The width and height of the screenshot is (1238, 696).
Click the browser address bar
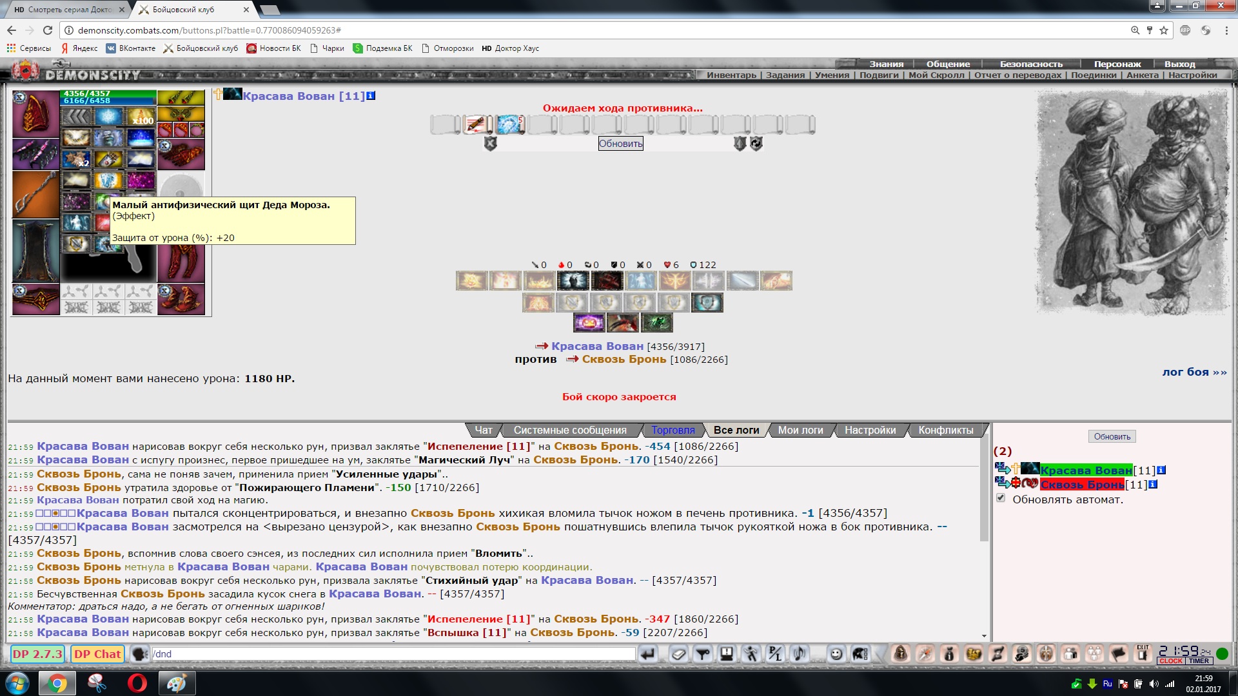point(600,30)
